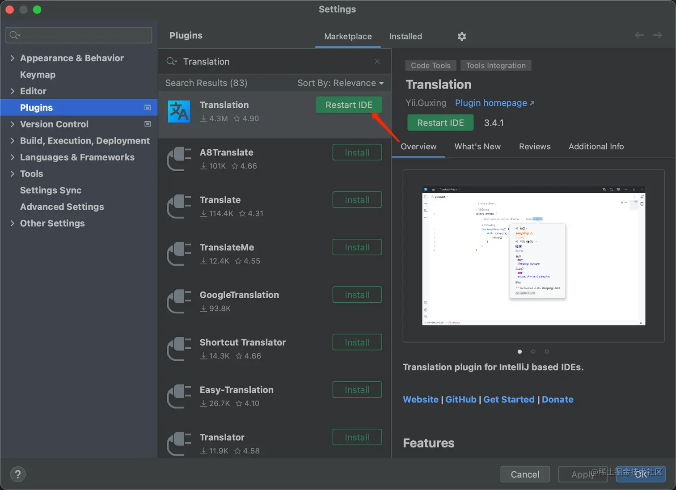Click the back navigation arrow
676x490 pixels.
coord(639,35)
